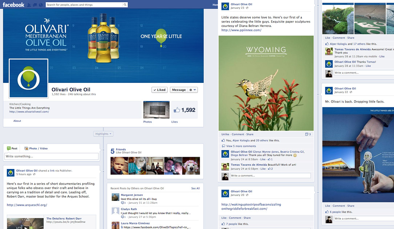
Task: Open the cat friend thumbnail
Action: click(137, 166)
